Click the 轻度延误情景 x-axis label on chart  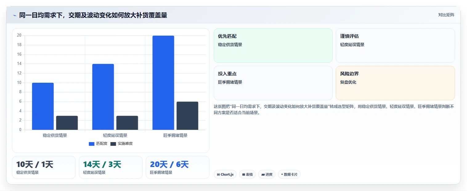click(x=115, y=135)
